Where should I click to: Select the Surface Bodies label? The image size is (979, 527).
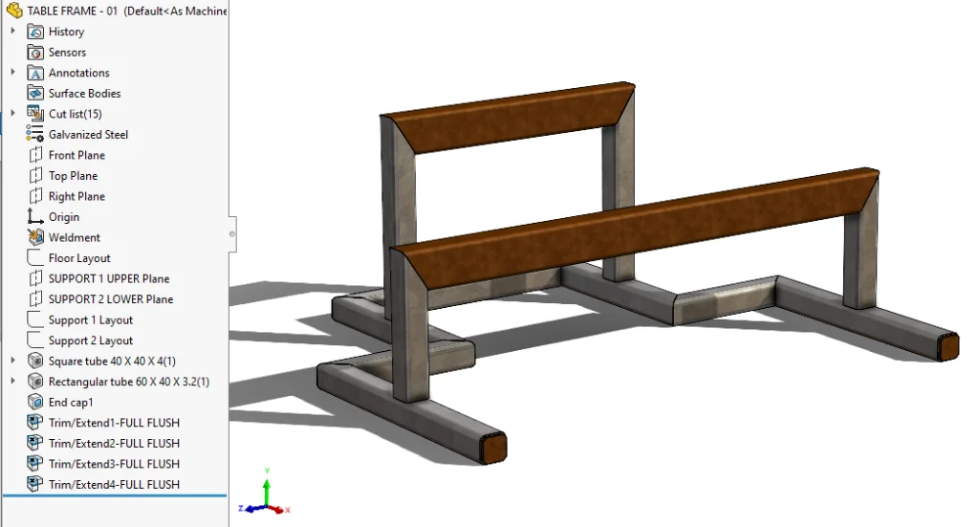85,93
